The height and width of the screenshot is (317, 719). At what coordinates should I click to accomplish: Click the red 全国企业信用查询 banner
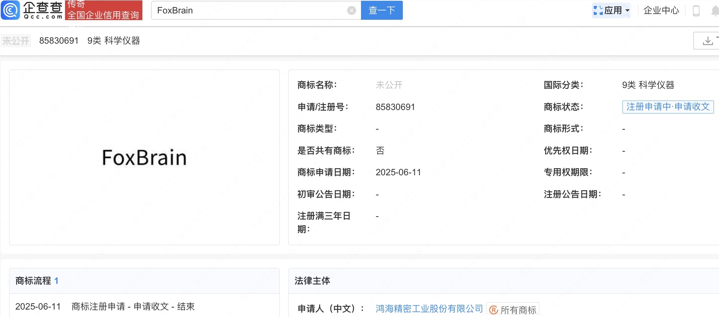(104, 10)
